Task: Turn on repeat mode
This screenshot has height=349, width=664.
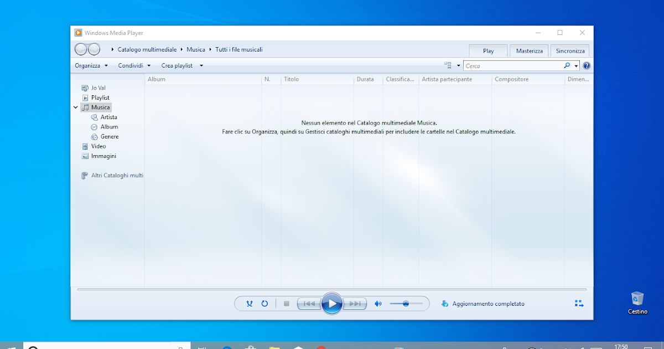Action: pos(264,304)
